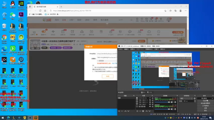Move scene up in OBS Scenes panel
Image resolution: width=214 pixels, height=120 pixels.
125,111
